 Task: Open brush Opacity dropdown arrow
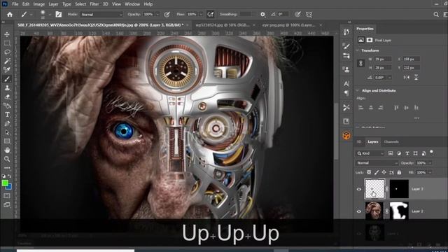pyautogui.click(x=157, y=14)
